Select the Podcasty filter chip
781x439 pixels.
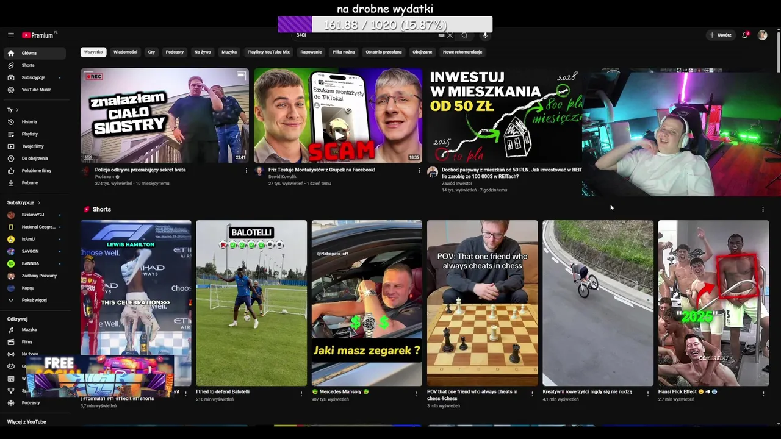click(x=175, y=52)
